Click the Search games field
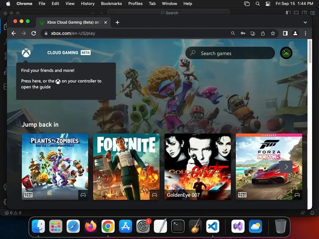The image size is (319, 239). point(230,53)
